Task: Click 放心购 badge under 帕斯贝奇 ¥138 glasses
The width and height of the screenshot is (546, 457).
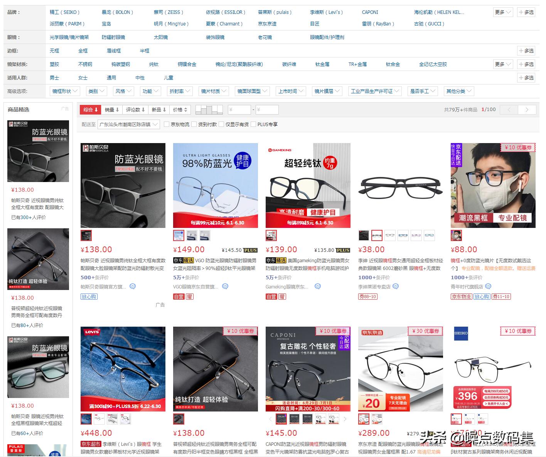Action: 89,297
